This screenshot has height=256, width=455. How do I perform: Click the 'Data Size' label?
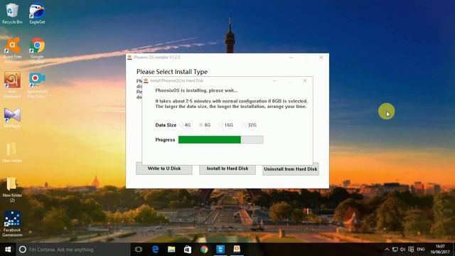click(166, 125)
